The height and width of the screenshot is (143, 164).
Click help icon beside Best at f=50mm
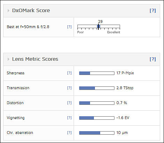coord(69,27)
